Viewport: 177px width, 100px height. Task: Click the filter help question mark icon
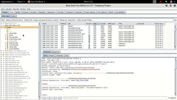175,20
